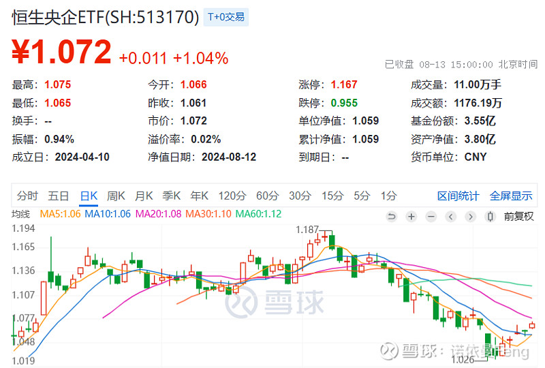The height and width of the screenshot is (368, 545).
Task: Click the 跌停 value 0.955
Action: pyautogui.click(x=344, y=103)
